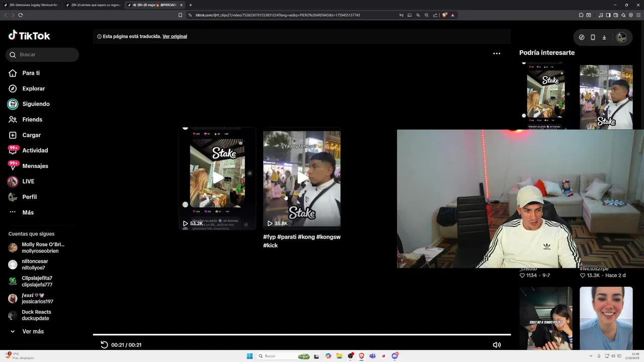Replay the video with the restart icon

(x=104, y=345)
